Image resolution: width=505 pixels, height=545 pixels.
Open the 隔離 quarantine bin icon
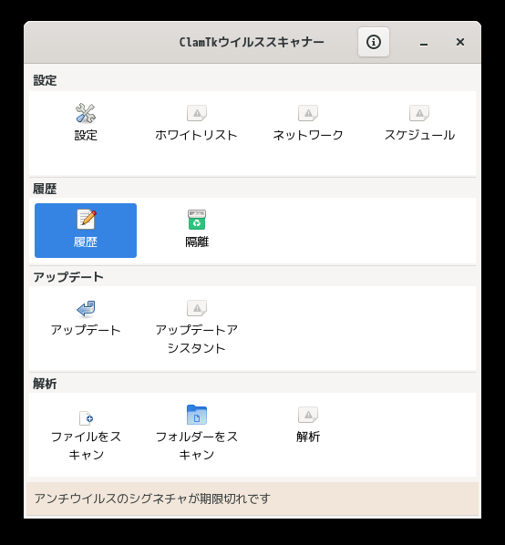(197, 220)
